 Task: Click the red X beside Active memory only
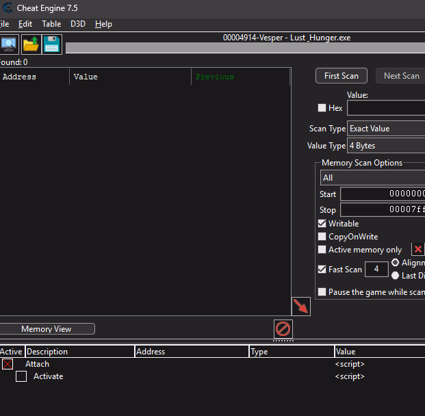tap(417, 249)
